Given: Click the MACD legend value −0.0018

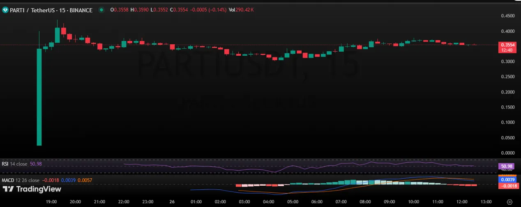Looking at the screenshot, I should coord(51,180).
